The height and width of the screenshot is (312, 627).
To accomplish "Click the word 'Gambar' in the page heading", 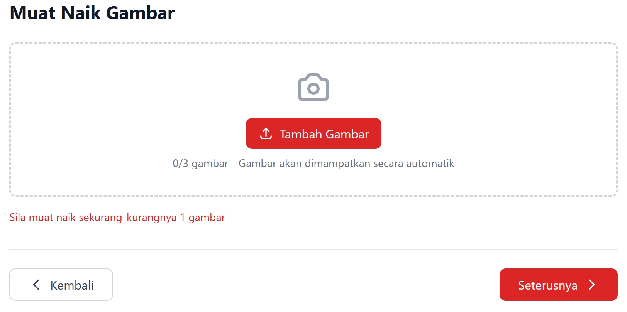I will (140, 13).
